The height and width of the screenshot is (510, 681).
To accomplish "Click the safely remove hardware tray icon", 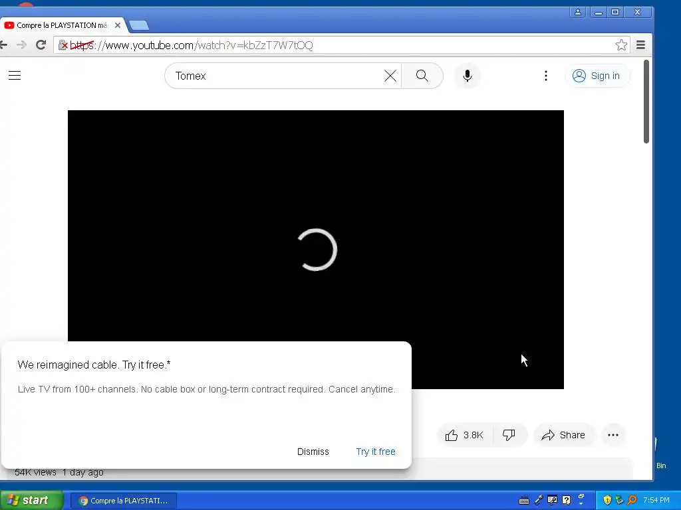I will pos(619,501).
